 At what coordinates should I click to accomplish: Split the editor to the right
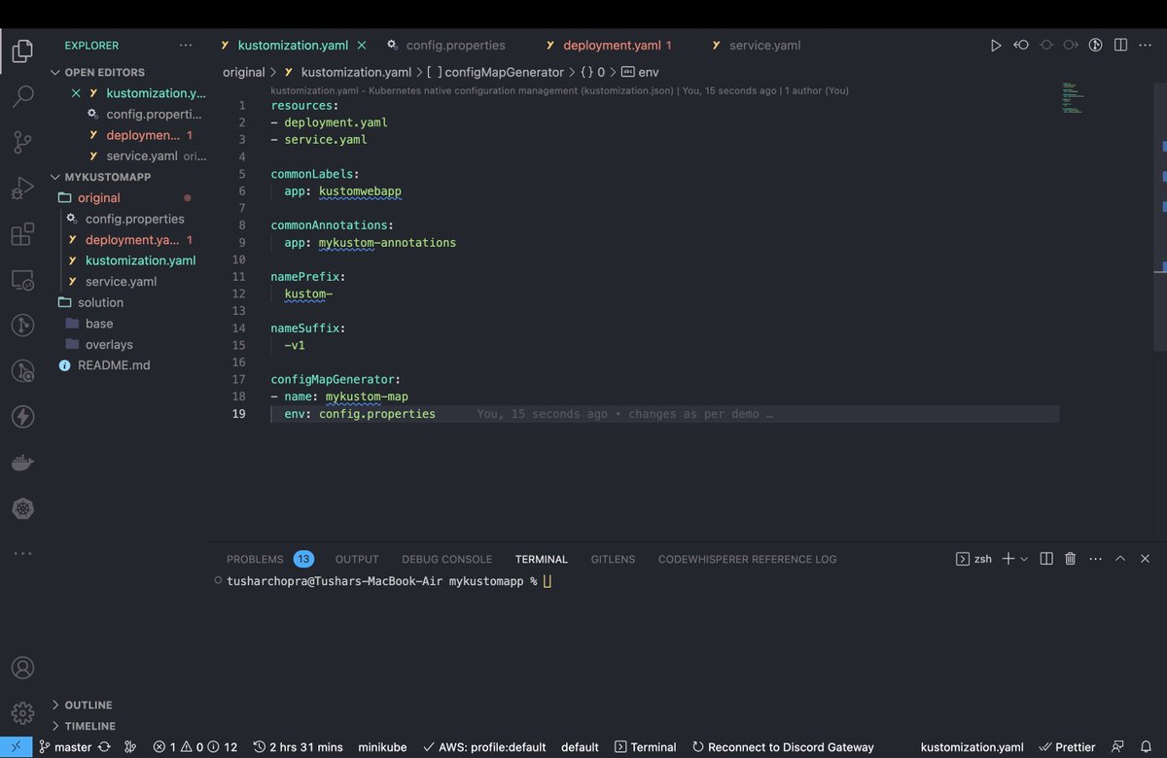pos(1120,45)
